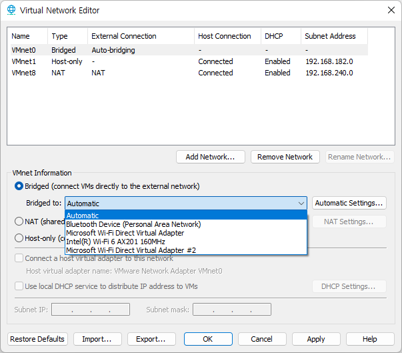The height and width of the screenshot is (353, 402).
Task: Click Restore Defaults button
Action: 37,339
